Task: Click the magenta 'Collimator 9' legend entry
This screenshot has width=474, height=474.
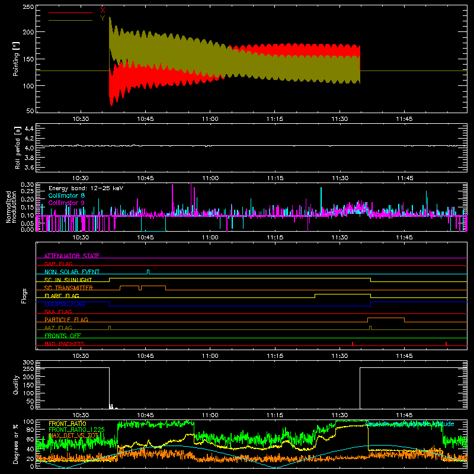Action: 66,203
